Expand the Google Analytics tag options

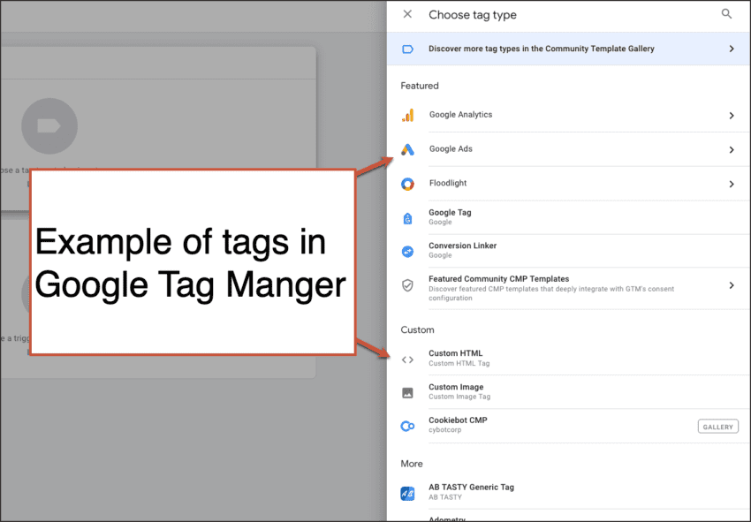(x=732, y=115)
